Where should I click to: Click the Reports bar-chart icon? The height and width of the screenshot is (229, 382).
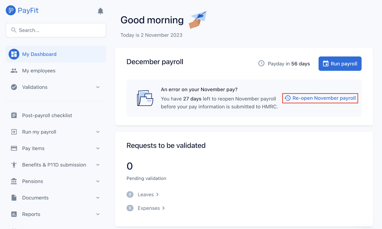pos(14,214)
